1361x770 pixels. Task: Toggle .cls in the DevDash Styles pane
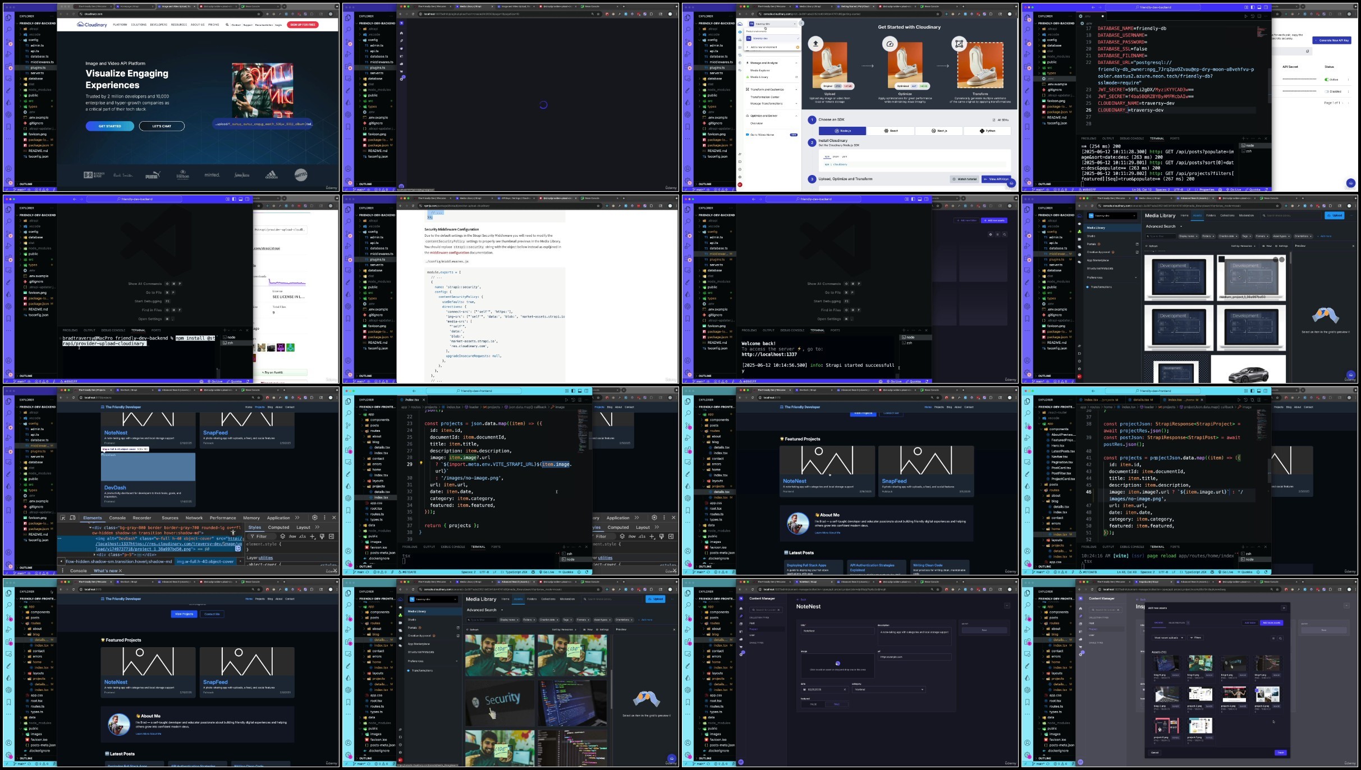click(303, 537)
